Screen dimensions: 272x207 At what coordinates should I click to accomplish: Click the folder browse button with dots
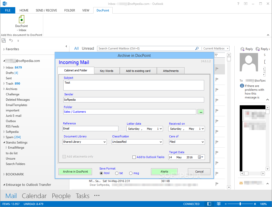coord(201,112)
